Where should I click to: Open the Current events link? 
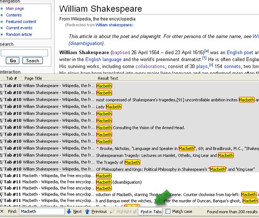coord(19,28)
